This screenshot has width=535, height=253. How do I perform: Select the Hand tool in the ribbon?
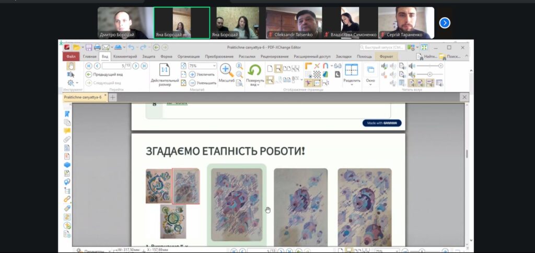pos(71,66)
